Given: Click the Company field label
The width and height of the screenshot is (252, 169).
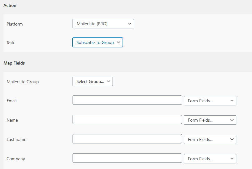Looking at the screenshot, I should click(16, 159).
